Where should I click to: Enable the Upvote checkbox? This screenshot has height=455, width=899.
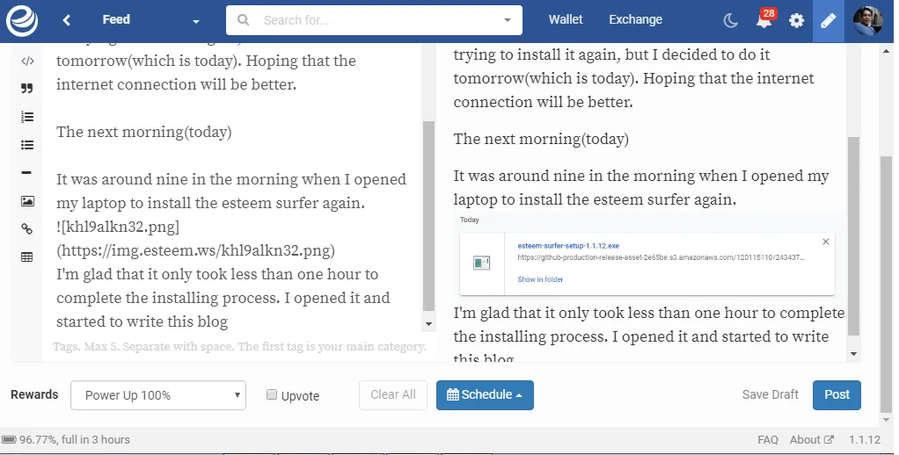(272, 394)
